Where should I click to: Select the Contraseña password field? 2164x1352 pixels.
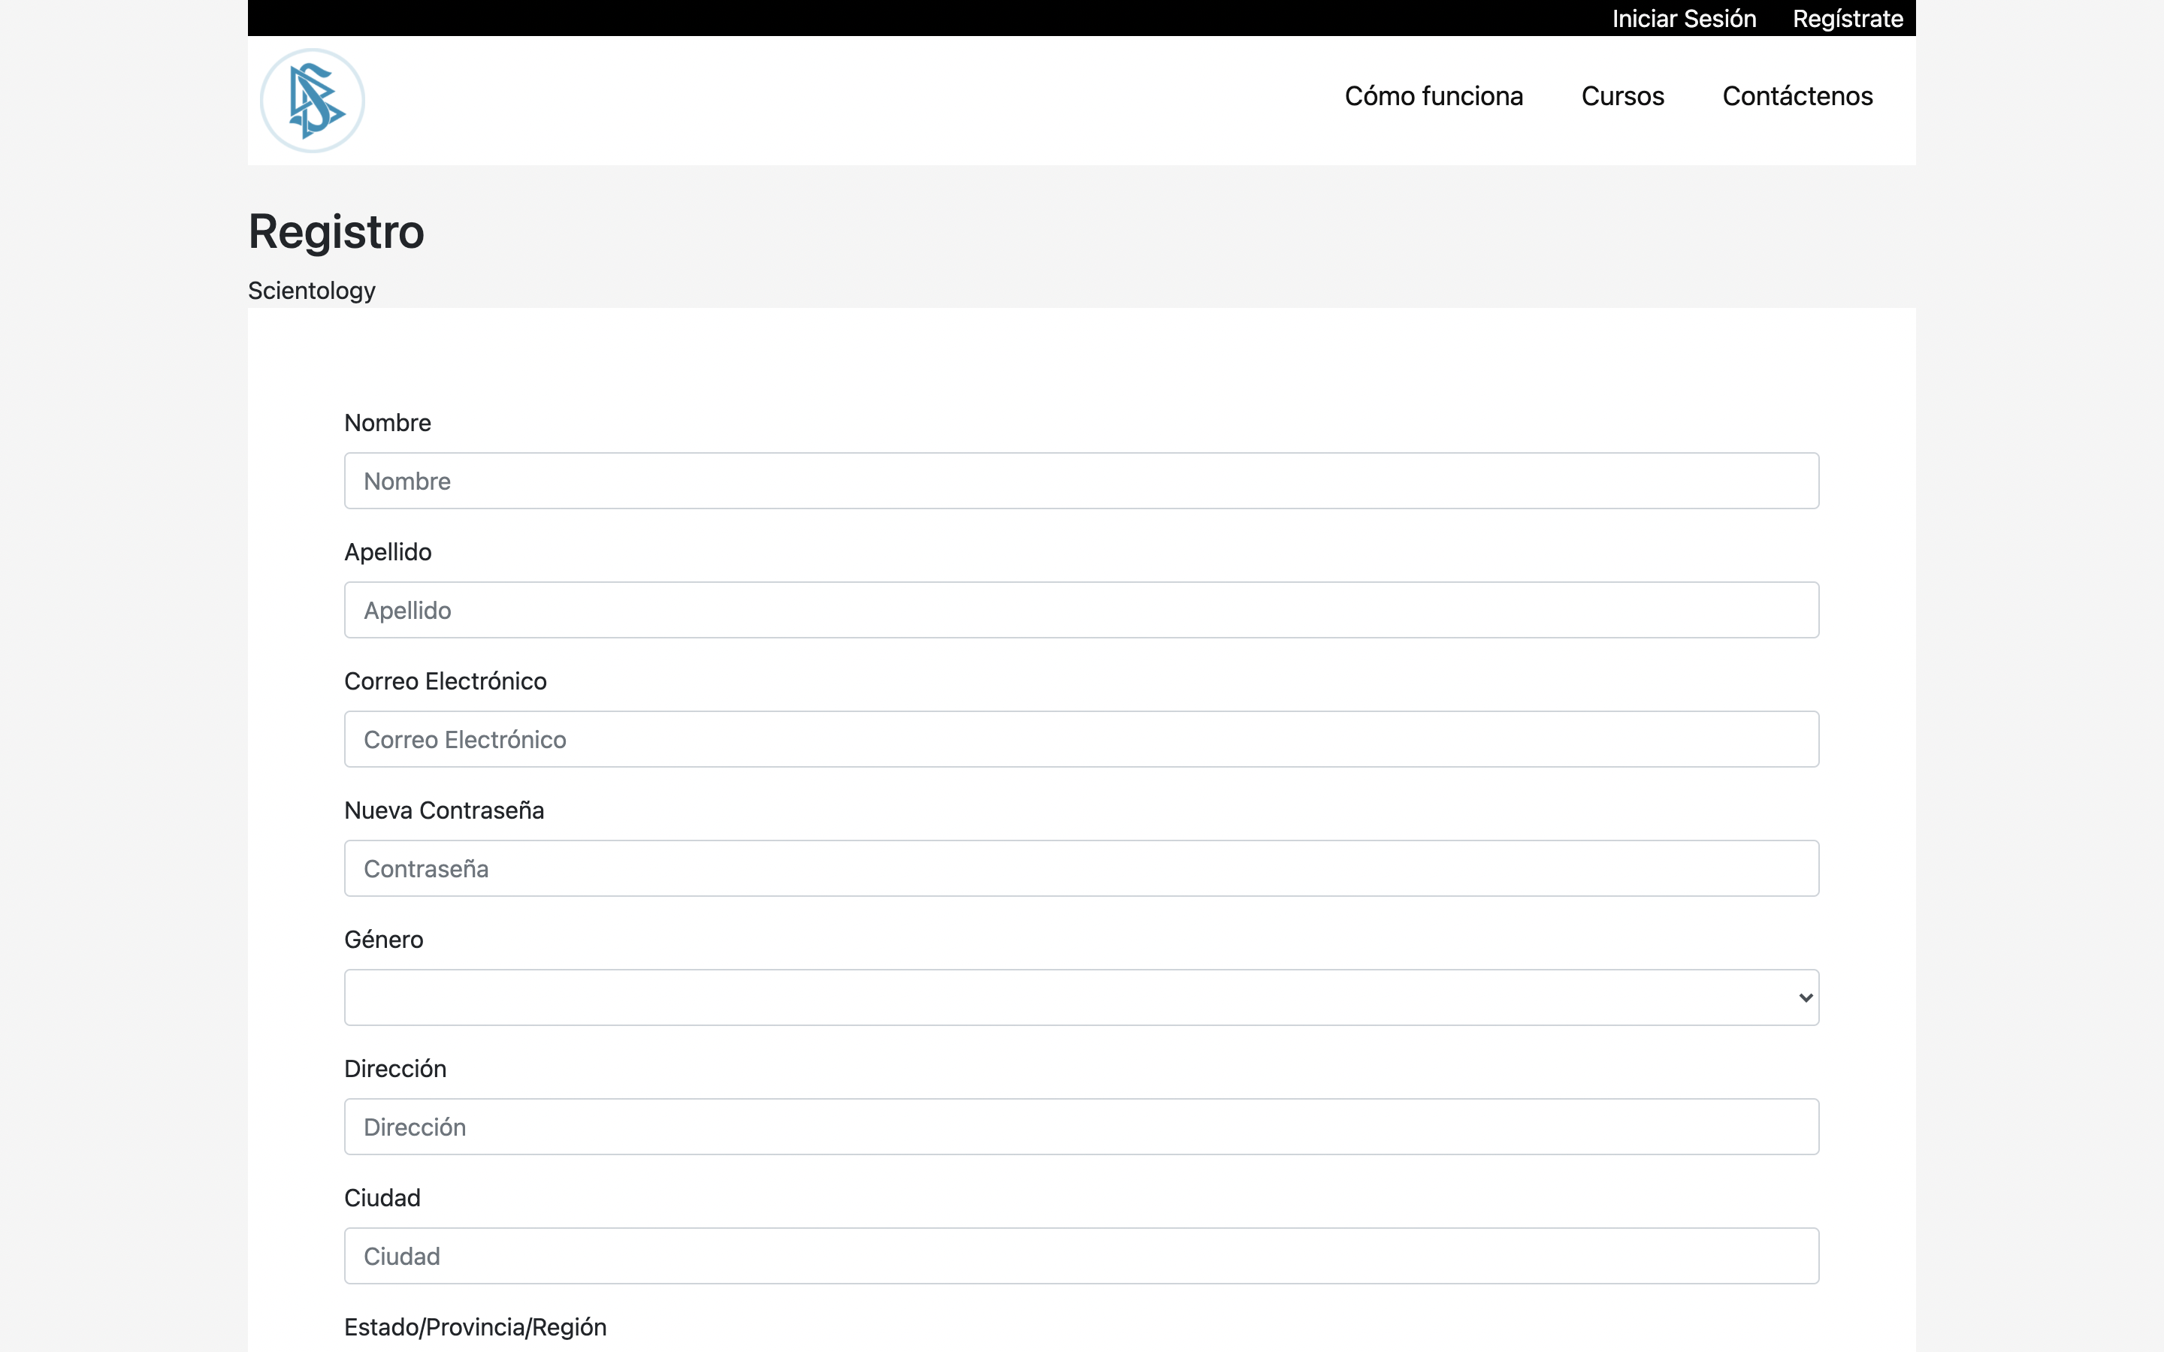click(x=1080, y=868)
